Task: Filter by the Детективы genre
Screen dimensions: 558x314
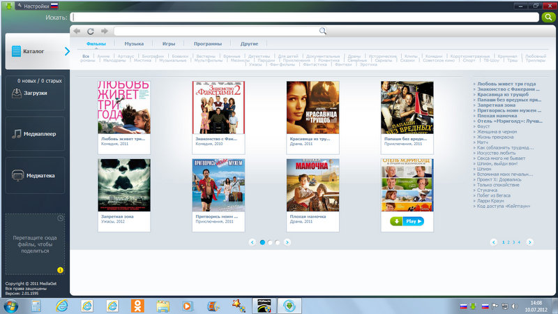Action: tap(259, 57)
